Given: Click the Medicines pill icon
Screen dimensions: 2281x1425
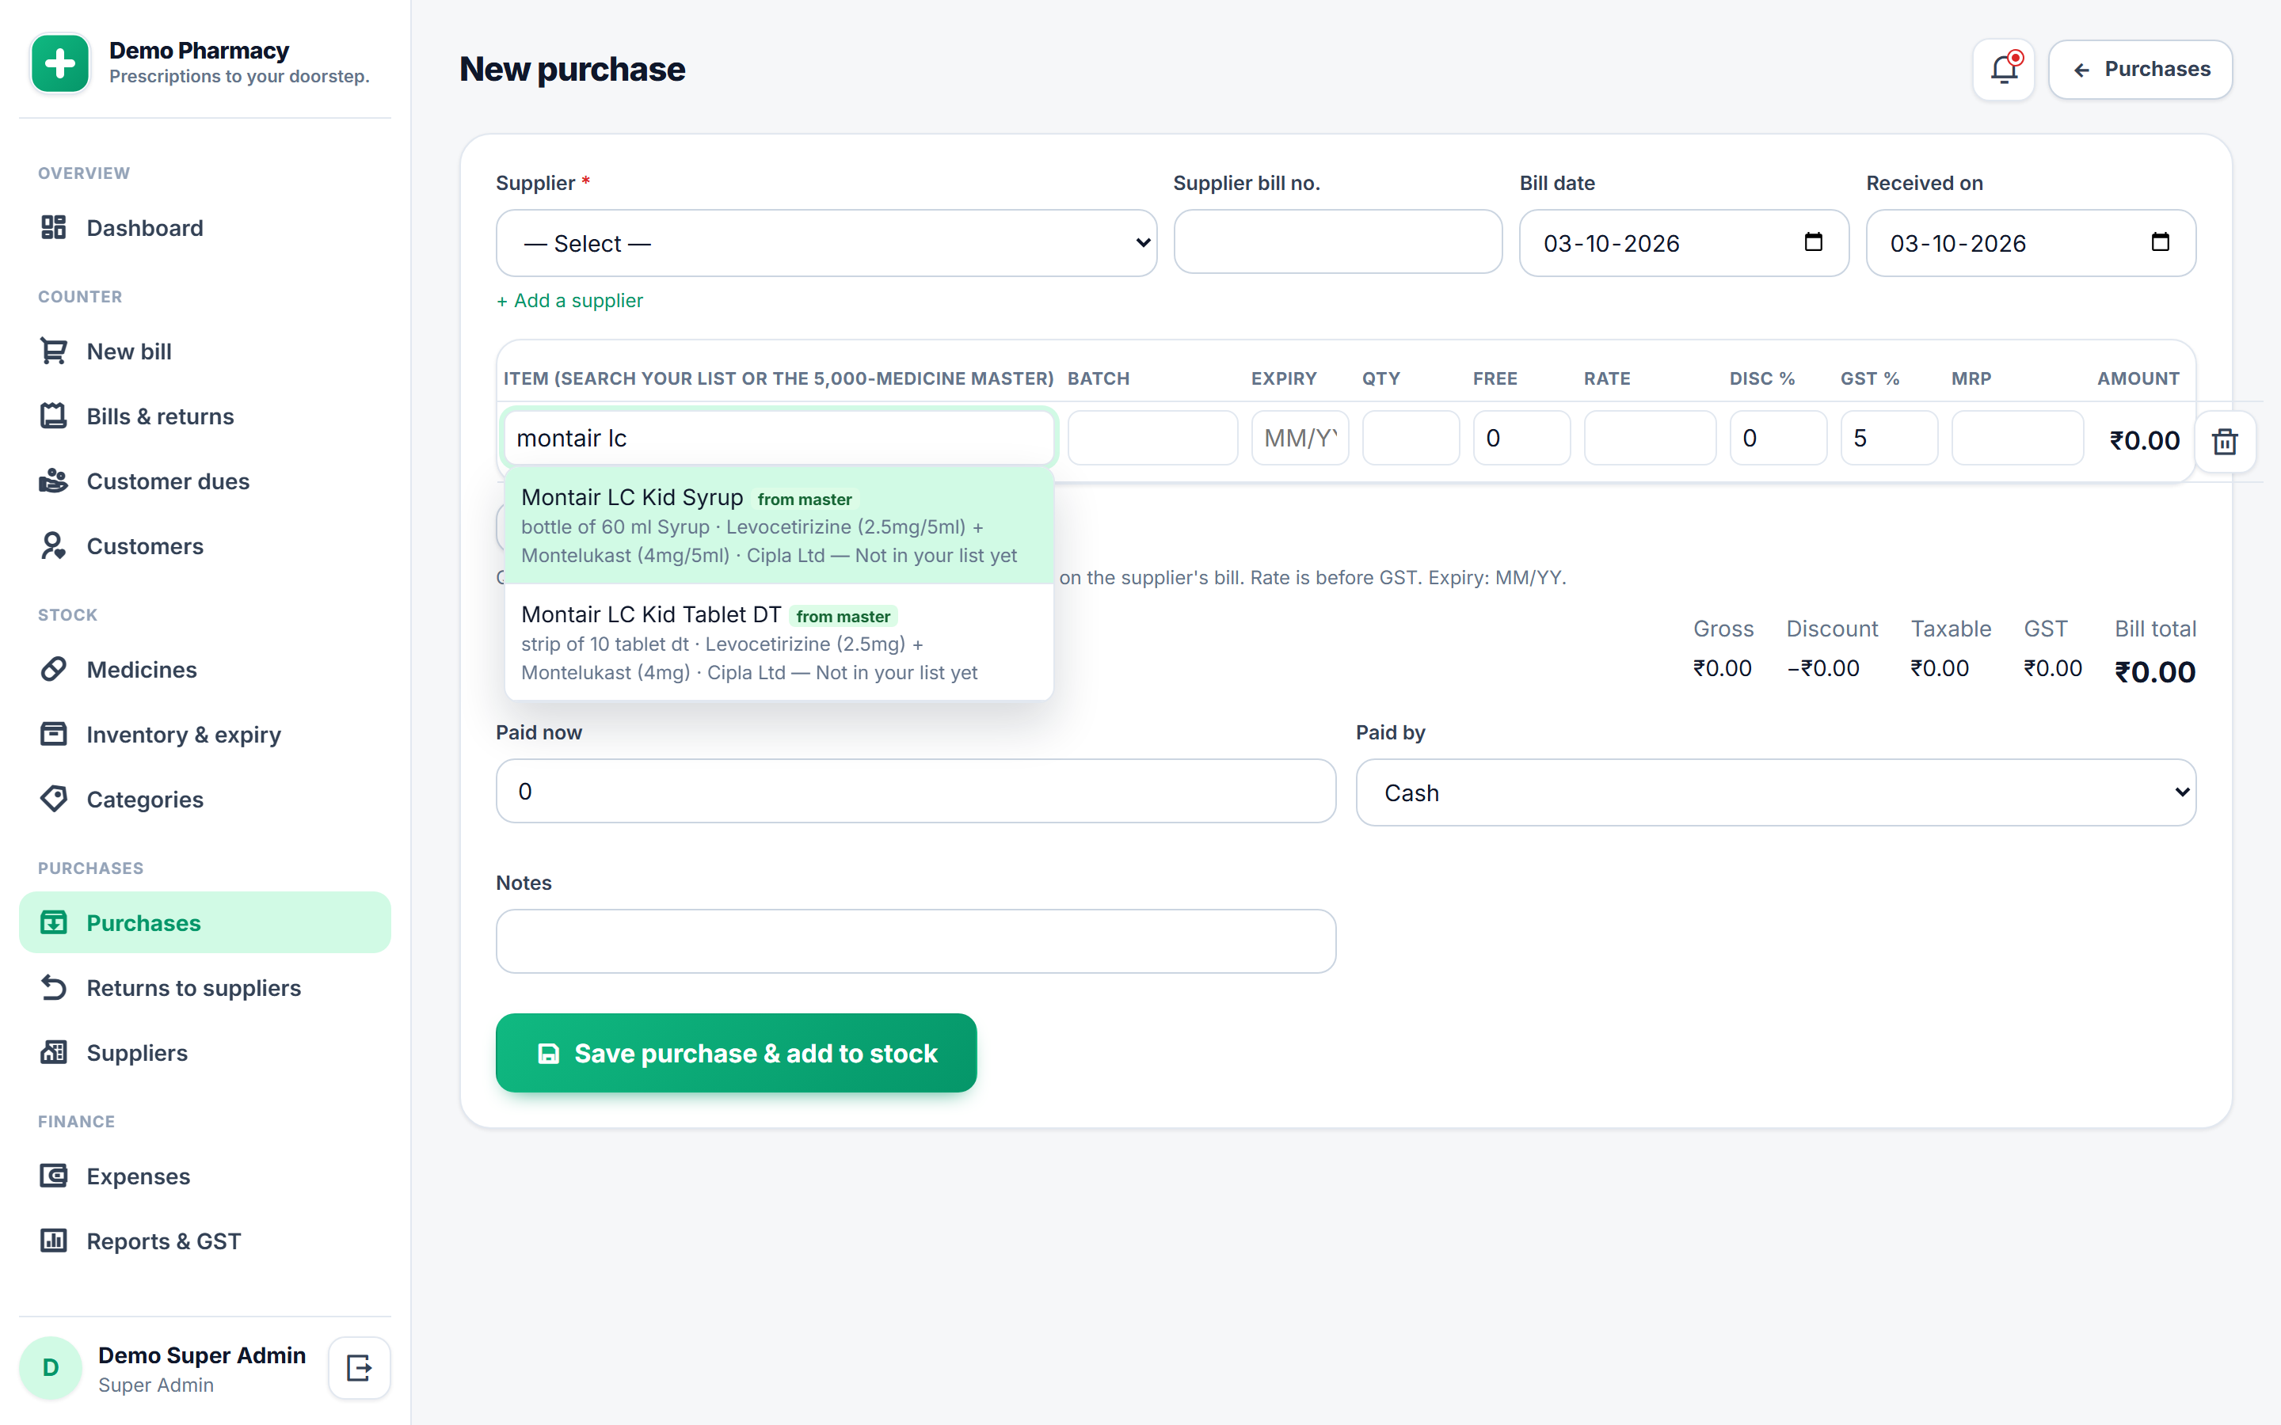Looking at the screenshot, I should [x=54, y=669].
